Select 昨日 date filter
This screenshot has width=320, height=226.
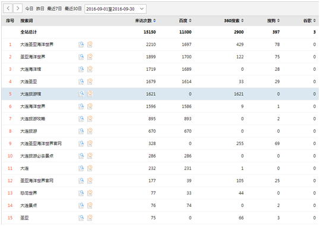click(x=40, y=8)
